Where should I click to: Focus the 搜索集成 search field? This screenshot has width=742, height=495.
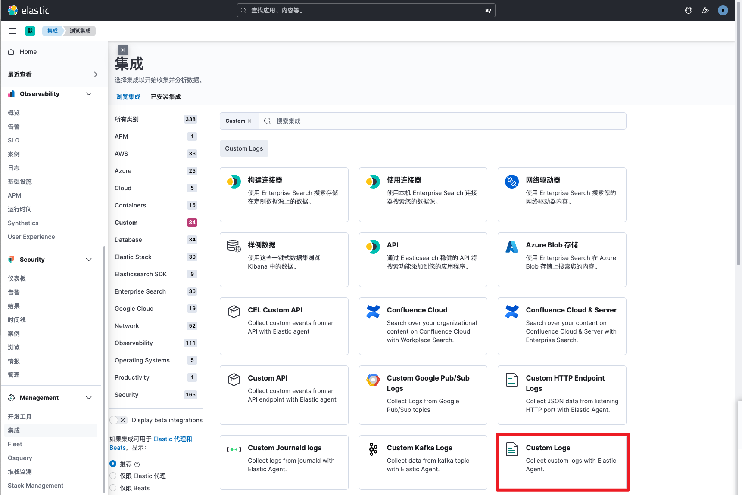[443, 121]
